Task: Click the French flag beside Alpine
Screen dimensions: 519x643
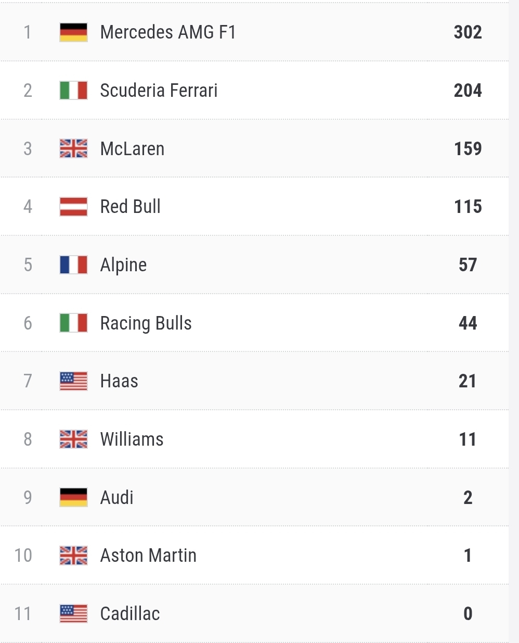Action: (73, 265)
